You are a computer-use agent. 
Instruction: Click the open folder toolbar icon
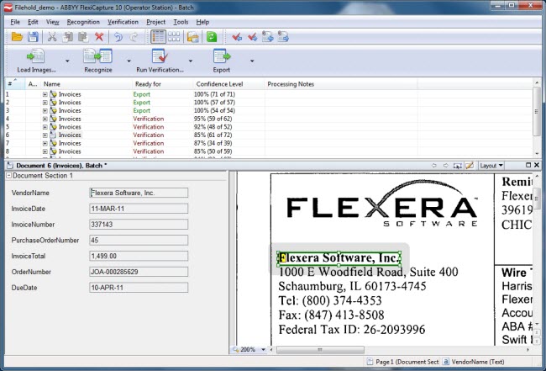[x=17, y=37]
